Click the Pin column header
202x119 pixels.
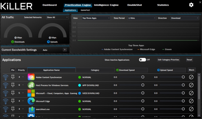[13, 70]
